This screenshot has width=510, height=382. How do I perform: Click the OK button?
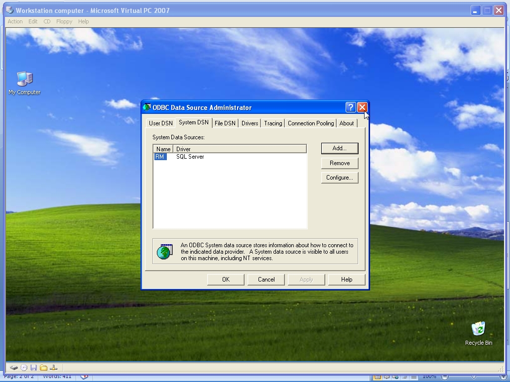coord(226,280)
